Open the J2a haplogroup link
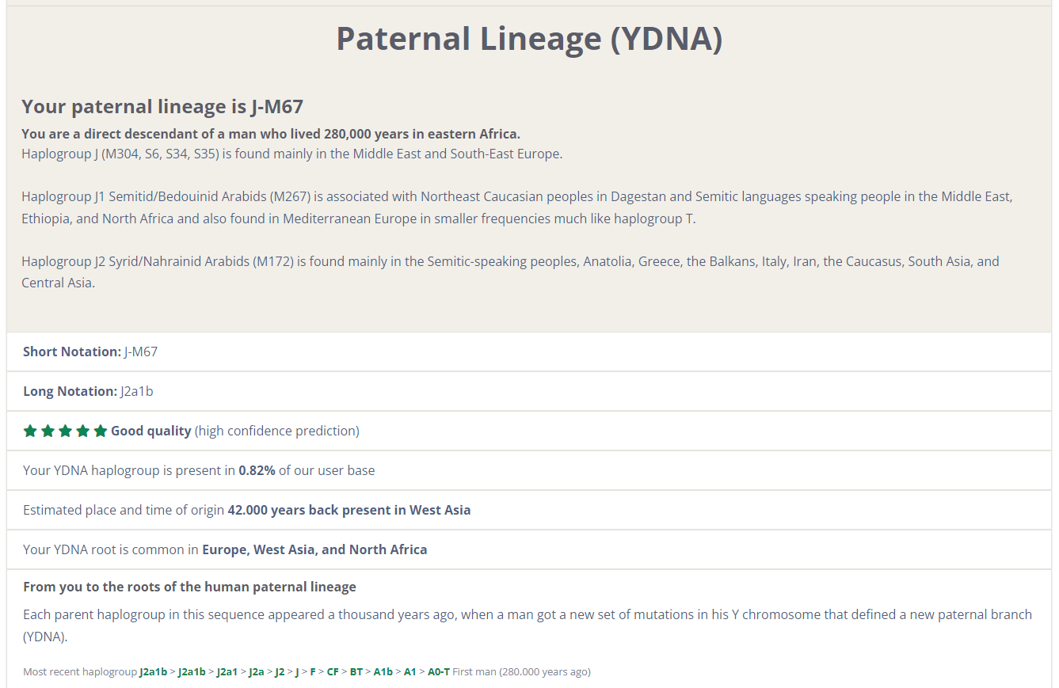This screenshot has height=688, width=1059. point(257,671)
